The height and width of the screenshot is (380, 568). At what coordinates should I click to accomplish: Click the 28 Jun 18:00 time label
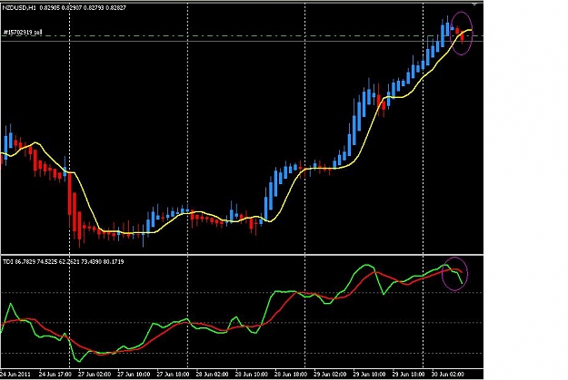tap(291, 374)
